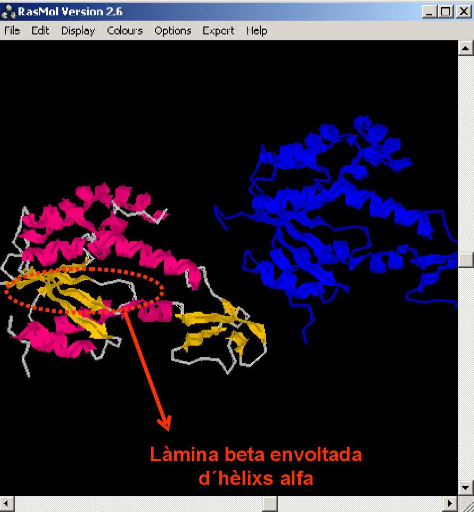The height and width of the screenshot is (512, 474).
Task: Click the red 'Làmina beta envoltada' annotation text
Action: point(256,455)
